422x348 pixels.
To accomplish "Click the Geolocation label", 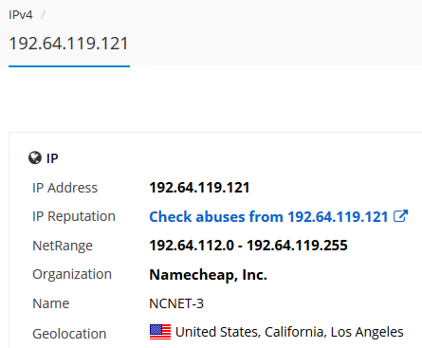I will [x=69, y=334].
